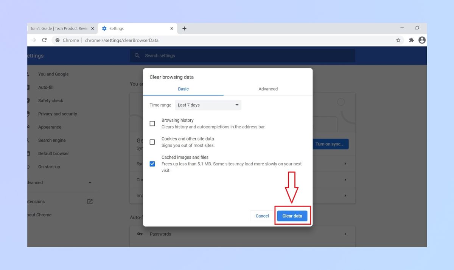Cancel the Clear browsing data dialog
This screenshot has width=454, height=270.
pyautogui.click(x=261, y=216)
